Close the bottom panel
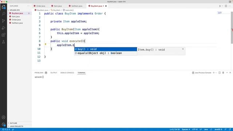 pyautogui.click(x=230, y=73)
